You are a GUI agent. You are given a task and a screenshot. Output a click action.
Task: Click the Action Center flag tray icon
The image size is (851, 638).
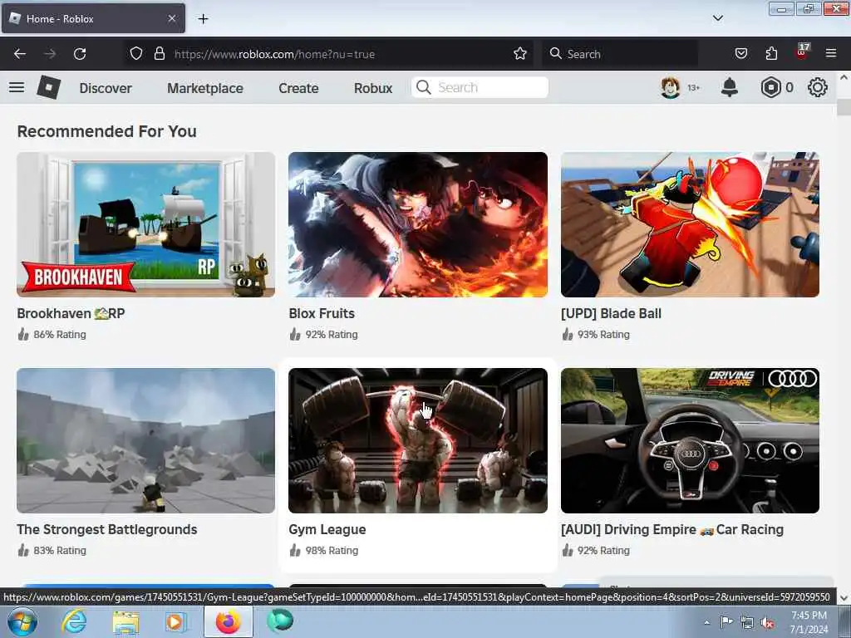coord(726,622)
